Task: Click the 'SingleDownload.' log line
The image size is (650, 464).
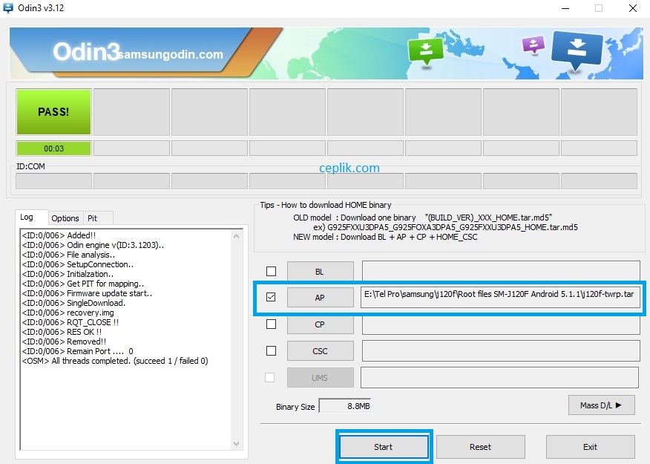Action: click(x=73, y=303)
